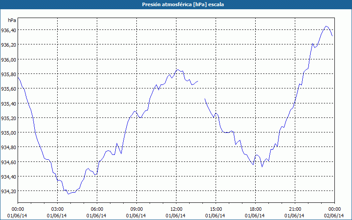Click the 936,20 y-axis value
352x220 pixels.
(x=8, y=45)
